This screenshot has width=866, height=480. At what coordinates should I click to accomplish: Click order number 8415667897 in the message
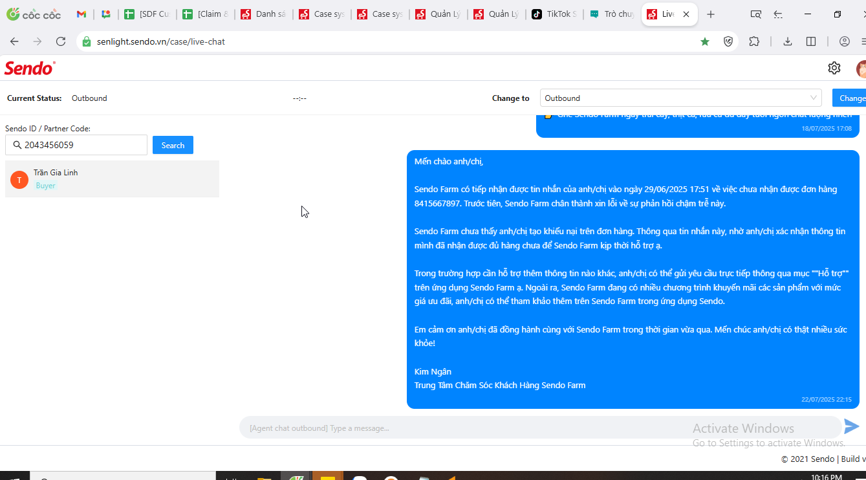439,203
